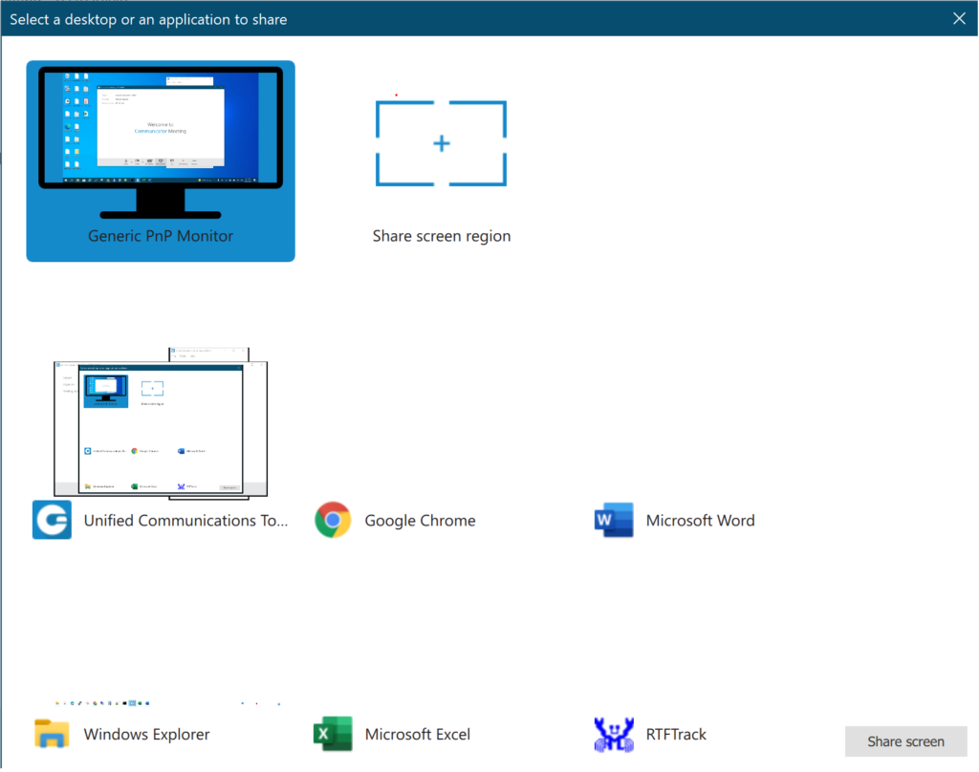Choose the Share screen region frame icon
Screen dimensions: 979x772
[441, 143]
